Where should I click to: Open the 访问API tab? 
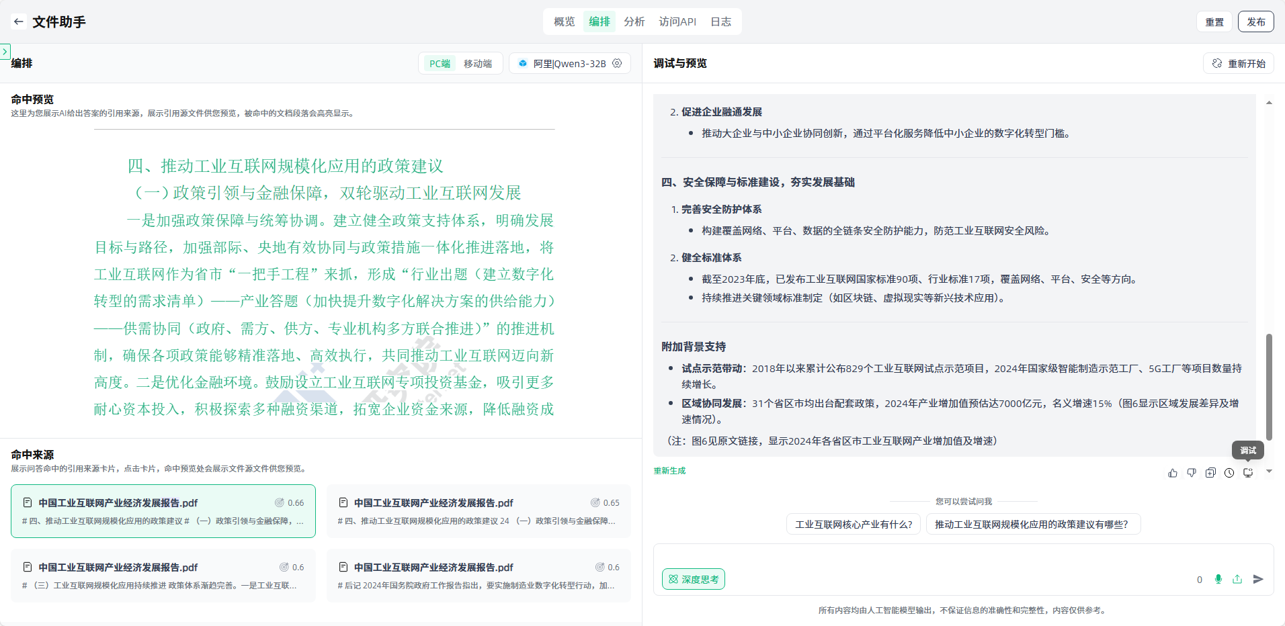click(x=677, y=21)
